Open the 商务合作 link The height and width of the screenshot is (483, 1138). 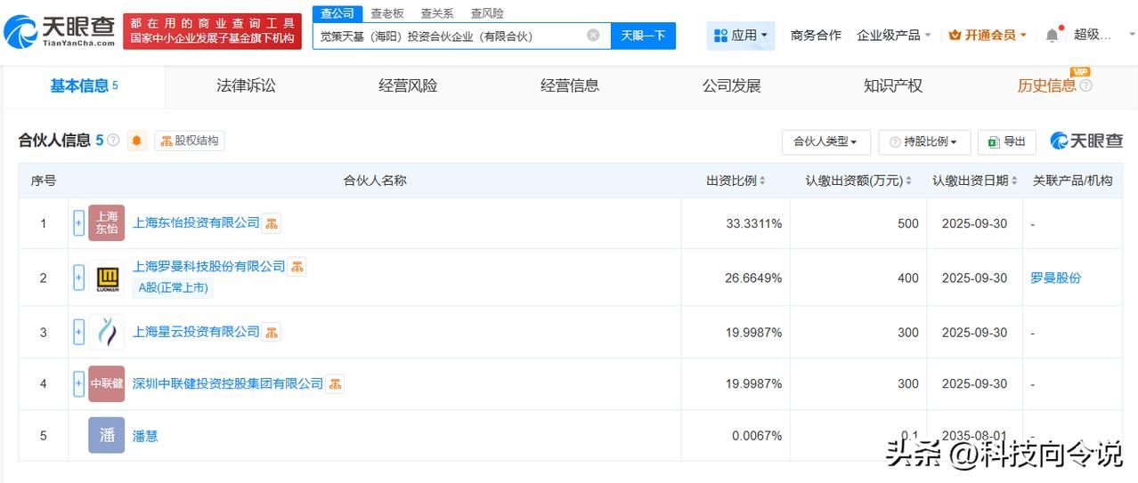816,36
